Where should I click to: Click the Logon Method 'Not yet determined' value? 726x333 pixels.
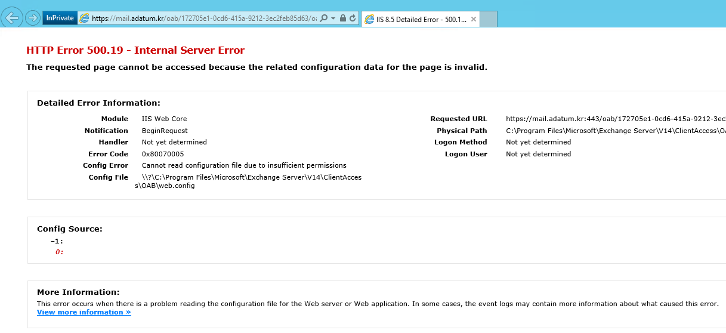coord(538,142)
